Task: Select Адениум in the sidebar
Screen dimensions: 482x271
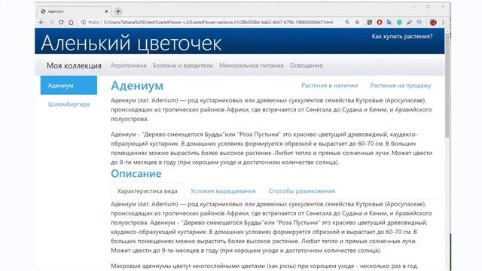Action: 69,85
